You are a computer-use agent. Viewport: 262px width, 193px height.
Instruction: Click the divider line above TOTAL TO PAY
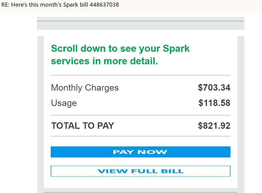[140, 115]
